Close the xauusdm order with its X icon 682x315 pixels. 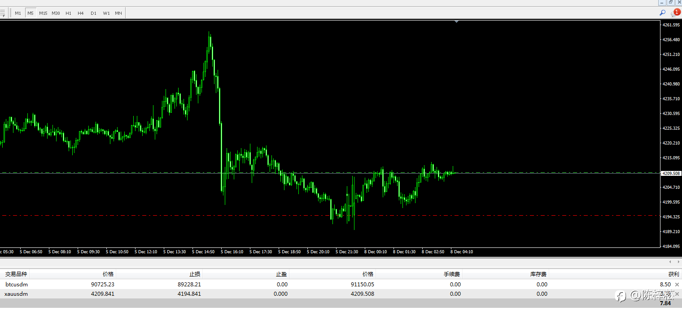[677, 294]
